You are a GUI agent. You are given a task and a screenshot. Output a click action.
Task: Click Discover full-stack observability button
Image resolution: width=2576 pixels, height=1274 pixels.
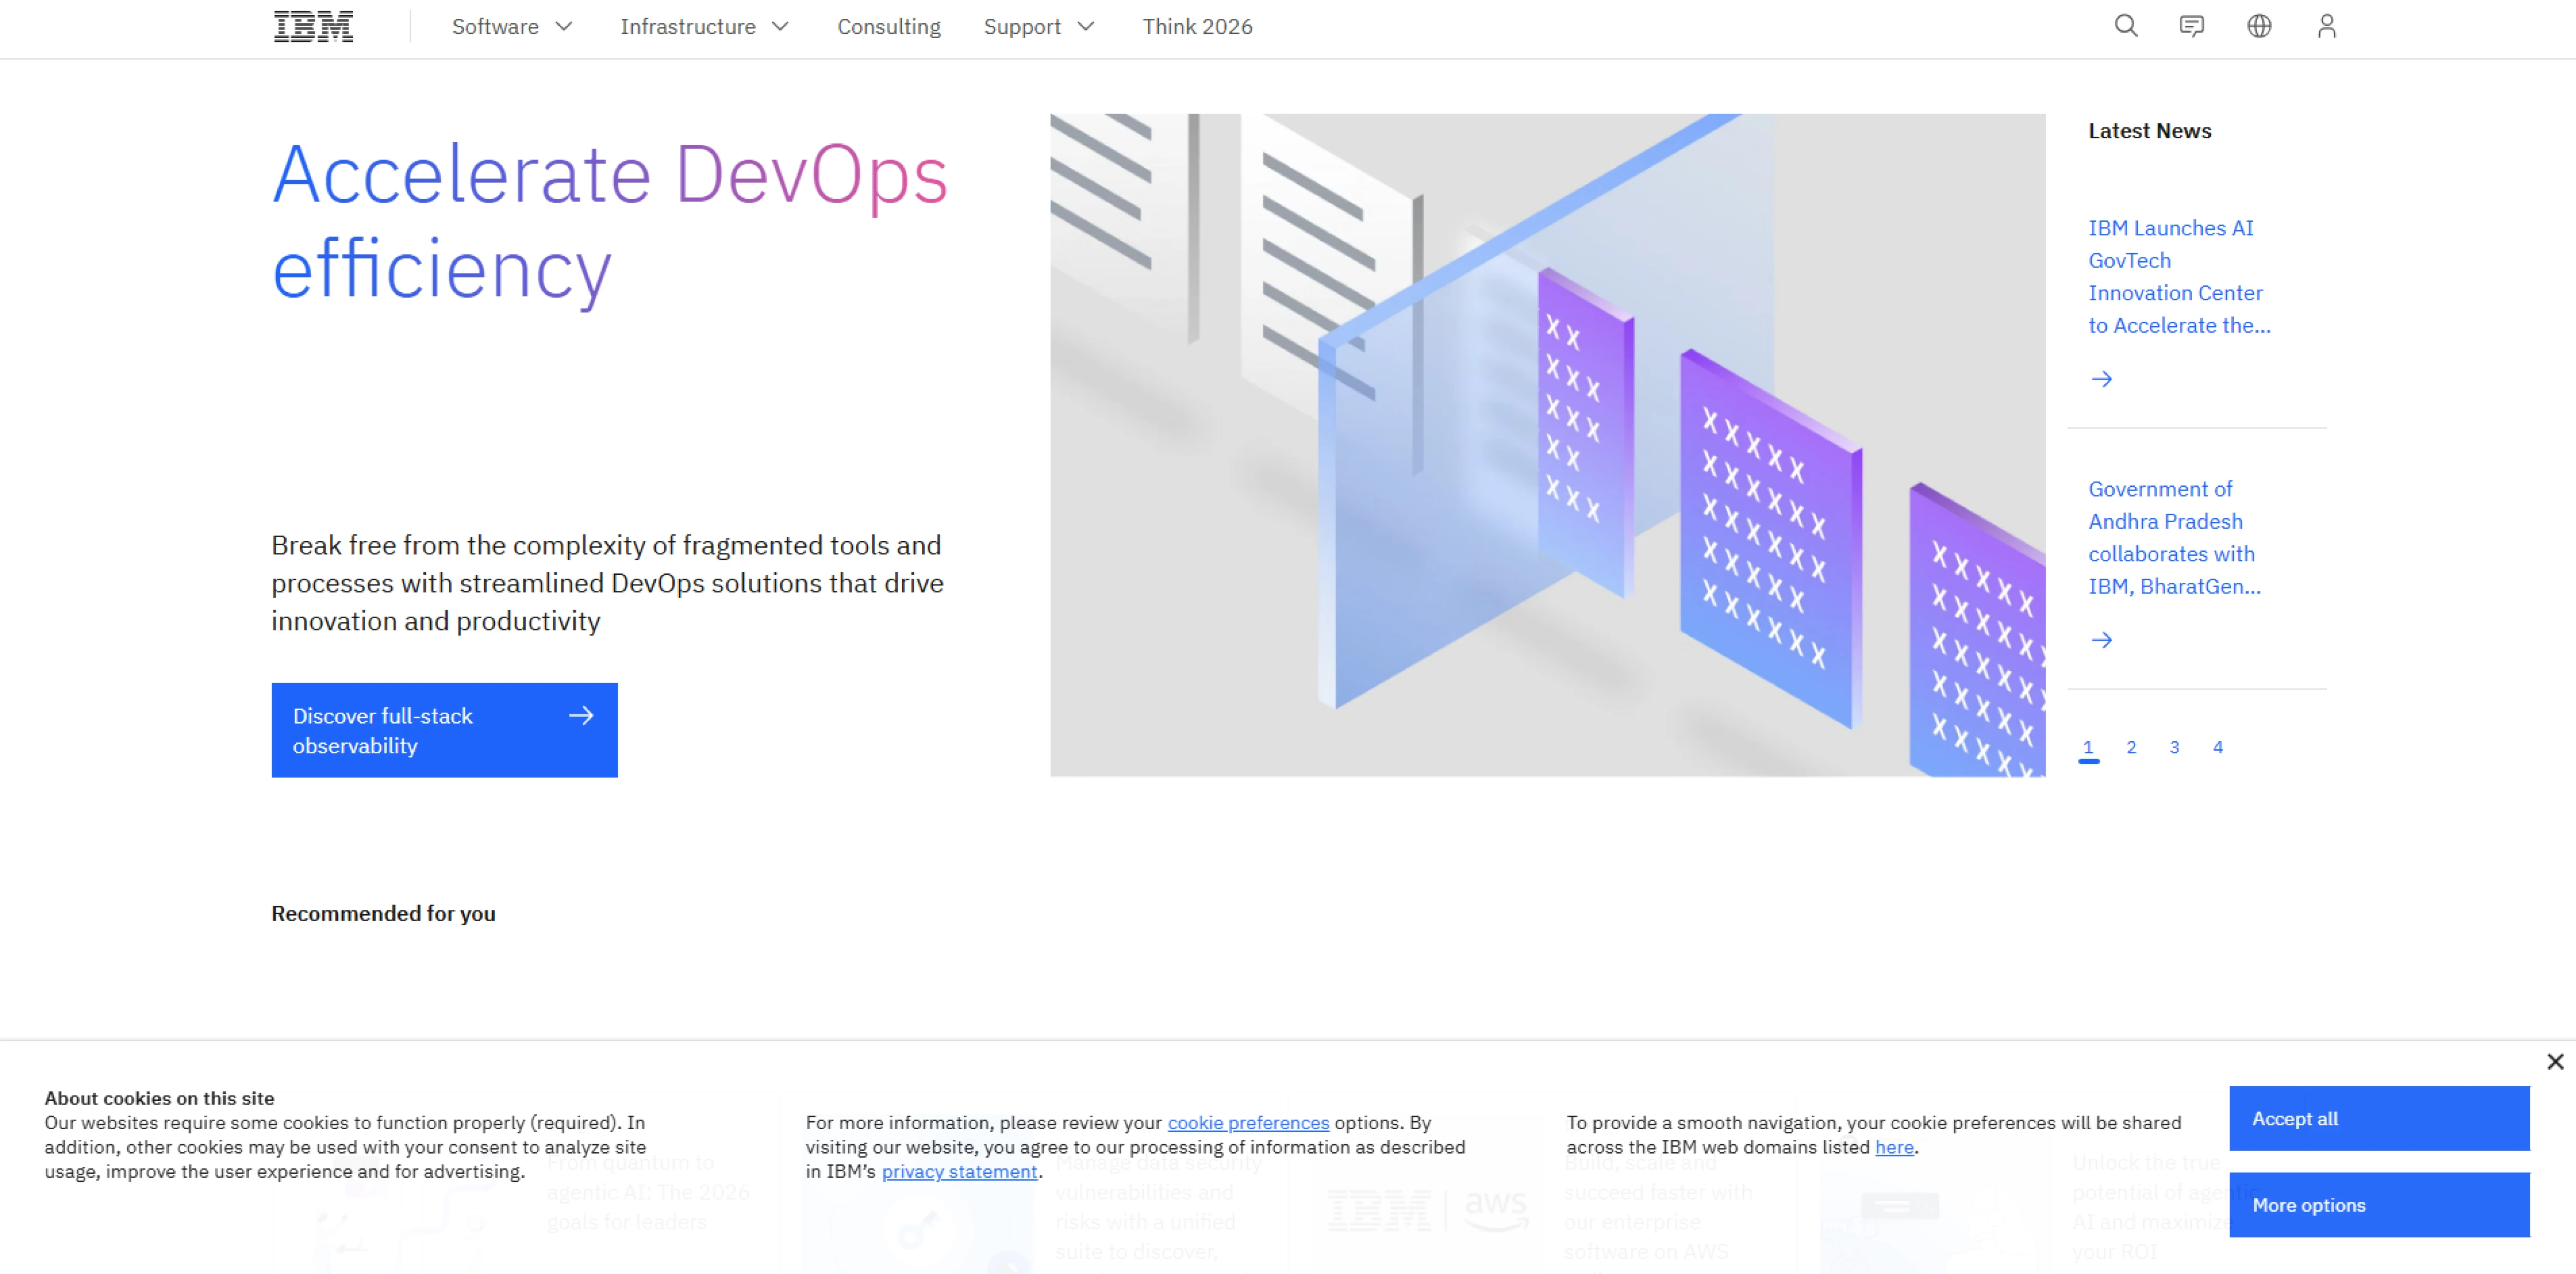click(444, 730)
